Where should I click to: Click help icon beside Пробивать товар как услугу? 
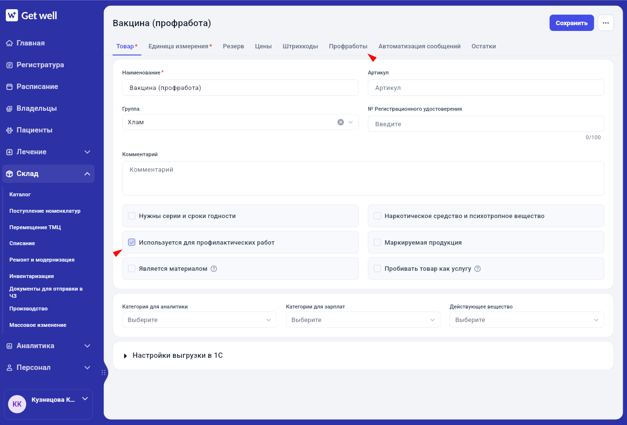[478, 269]
